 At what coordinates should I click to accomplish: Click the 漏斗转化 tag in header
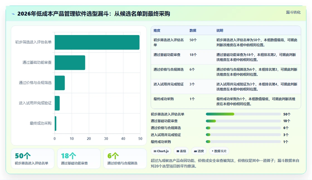pos(293,12)
